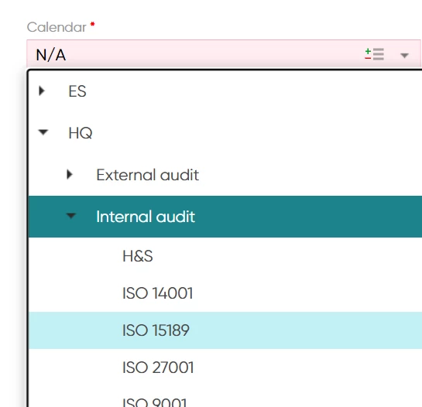
Task: Select the ISO 9001 option
Action: point(155,402)
